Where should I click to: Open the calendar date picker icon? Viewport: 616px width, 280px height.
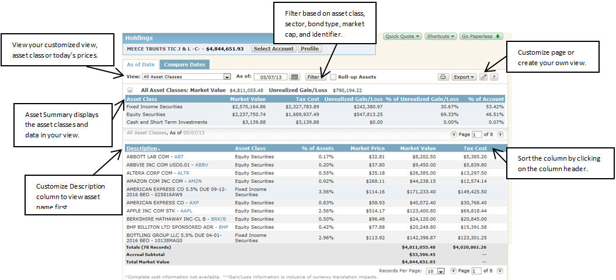295,77
